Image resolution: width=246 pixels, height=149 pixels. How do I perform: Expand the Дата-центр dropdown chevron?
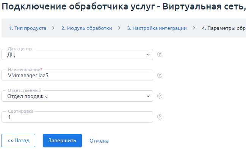click(148, 54)
